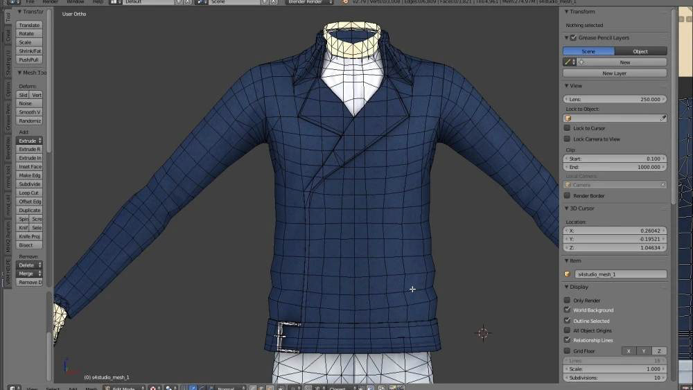Clear the Local Camera field with X
This screenshot has width=693, height=390.
[663, 185]
